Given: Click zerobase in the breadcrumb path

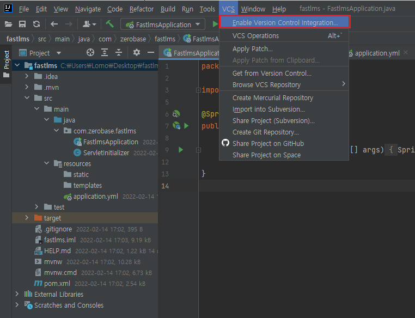Looking at the screenshot, I should 133,39.
